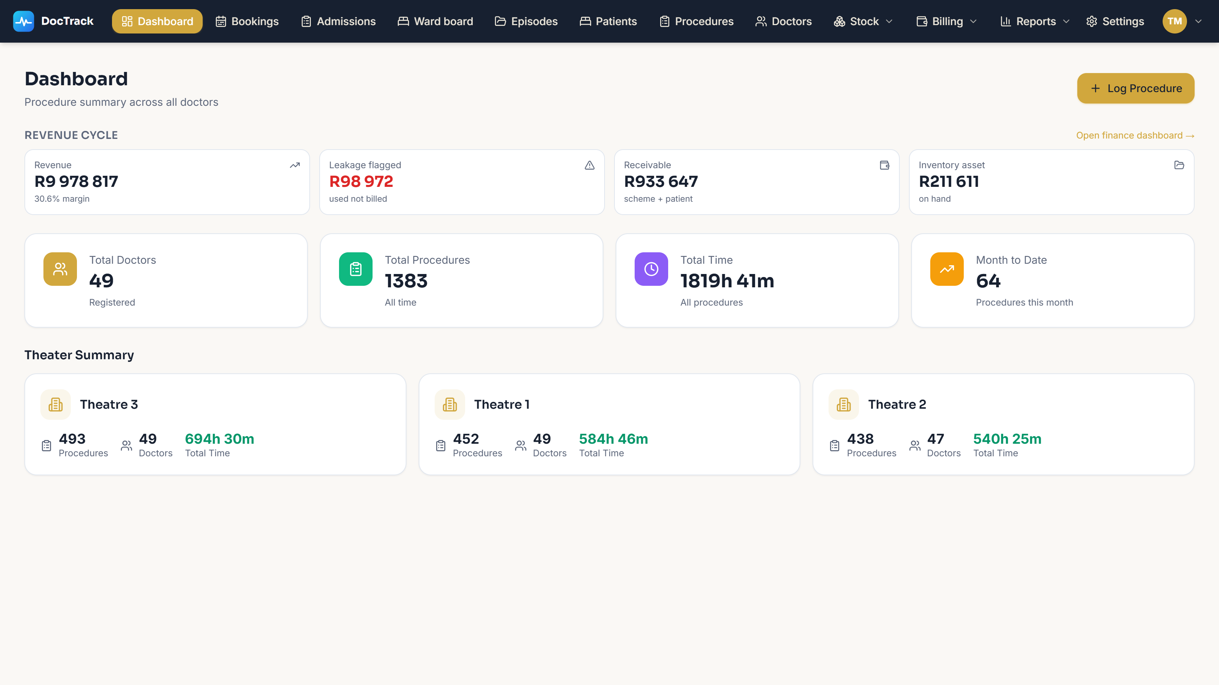Click the Bookings calendar icon

coord(221,21)
